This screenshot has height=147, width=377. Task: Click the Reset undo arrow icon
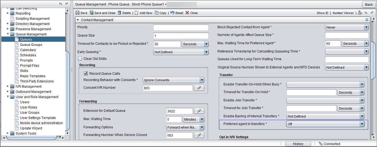point(172,13)
